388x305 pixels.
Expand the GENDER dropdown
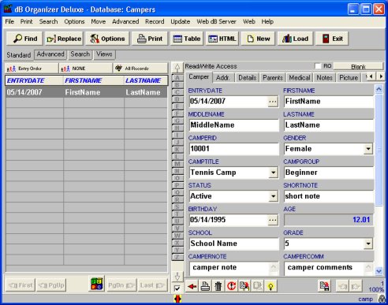pyautogui.click(x=368, y=149)
